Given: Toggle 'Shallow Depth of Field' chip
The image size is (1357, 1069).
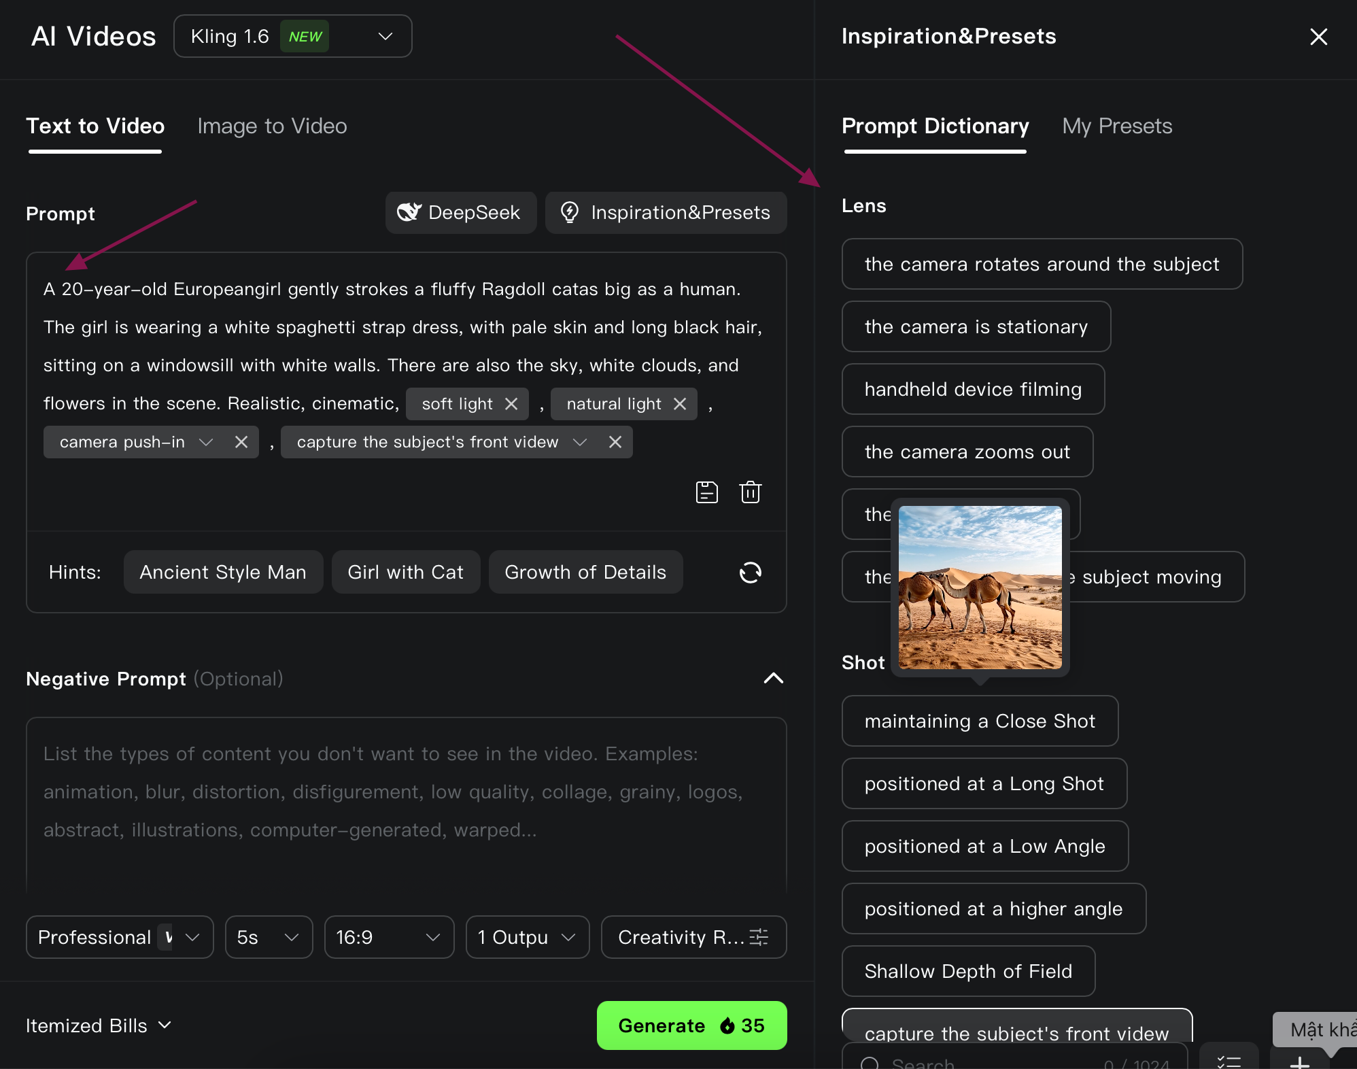Looking at the screenshot, I should click(x=967, y=971).
